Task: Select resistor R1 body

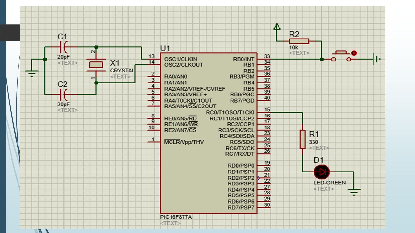Action: click(302, 139)
